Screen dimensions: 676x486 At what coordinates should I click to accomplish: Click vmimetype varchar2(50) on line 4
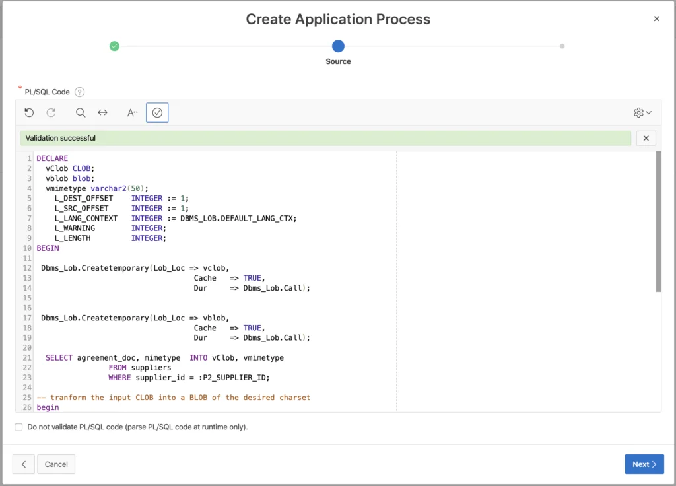97,188
